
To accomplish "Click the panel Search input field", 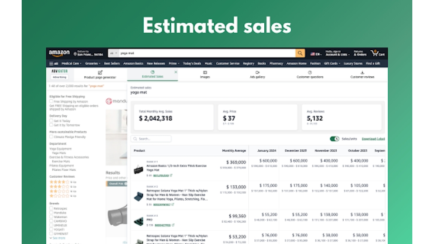I will coord(151,139).
